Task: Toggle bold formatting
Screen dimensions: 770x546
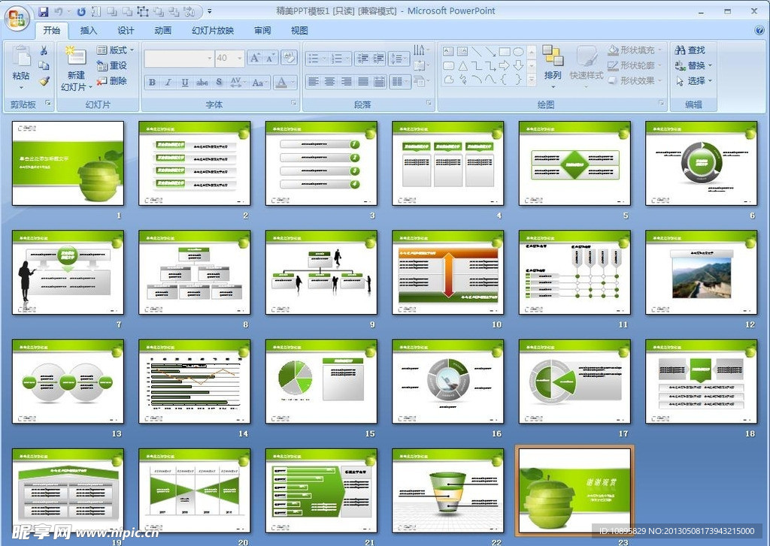Action: (152, 83)
